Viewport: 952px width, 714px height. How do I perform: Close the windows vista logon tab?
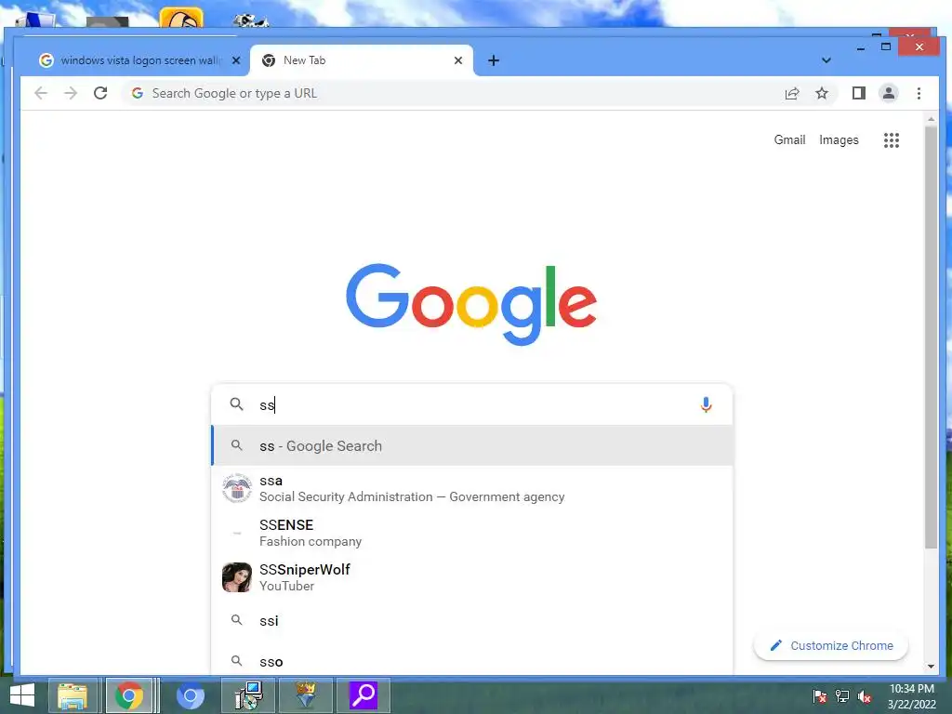tap(236, 60)
